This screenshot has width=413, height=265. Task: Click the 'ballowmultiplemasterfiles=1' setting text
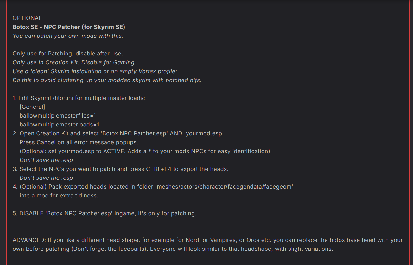(x=58, y=116)
